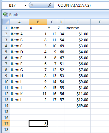Click the income cell '$11.00'
Viewport: 109px width, 133px height.
pyautogui.click(x=77, y=94)
